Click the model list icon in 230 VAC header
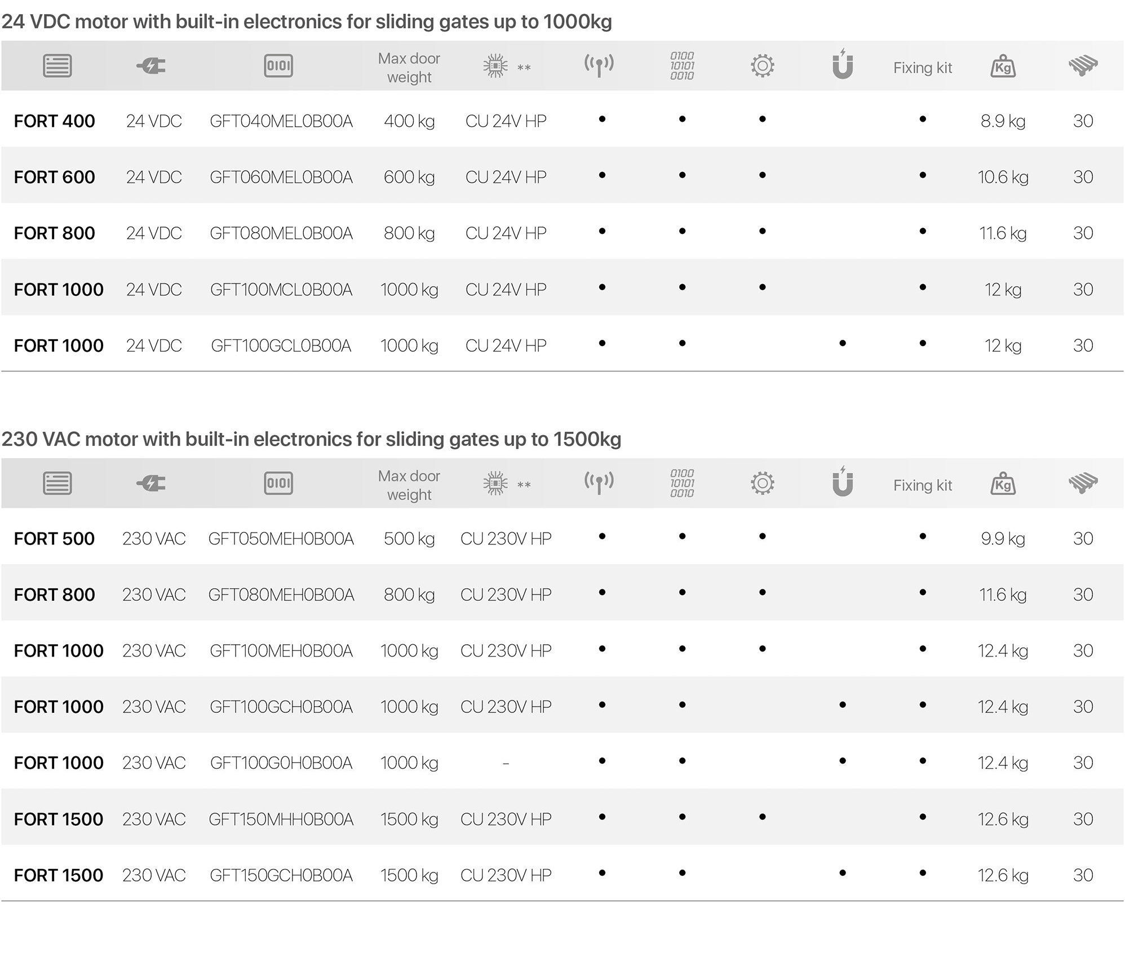This screenshot has width=1125, height=962. click(57, 483)
